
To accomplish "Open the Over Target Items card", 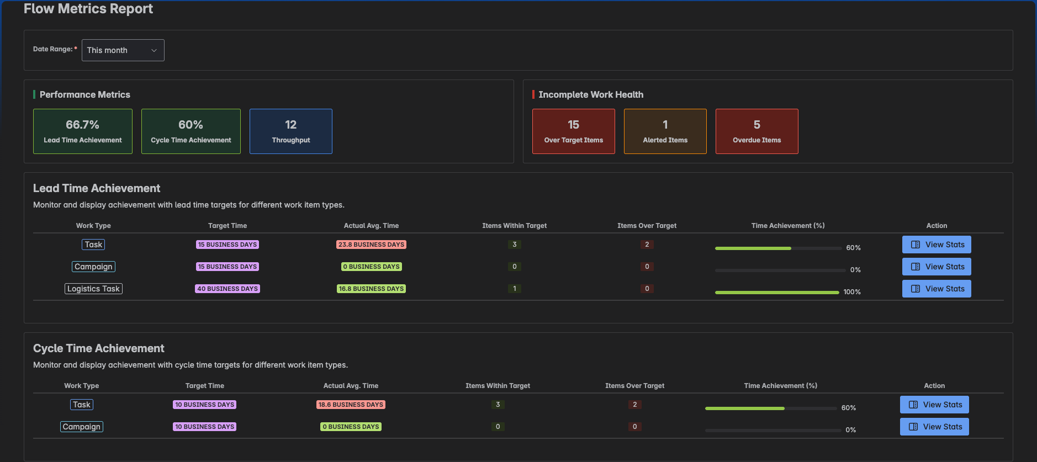I will [x=573, y=131].
